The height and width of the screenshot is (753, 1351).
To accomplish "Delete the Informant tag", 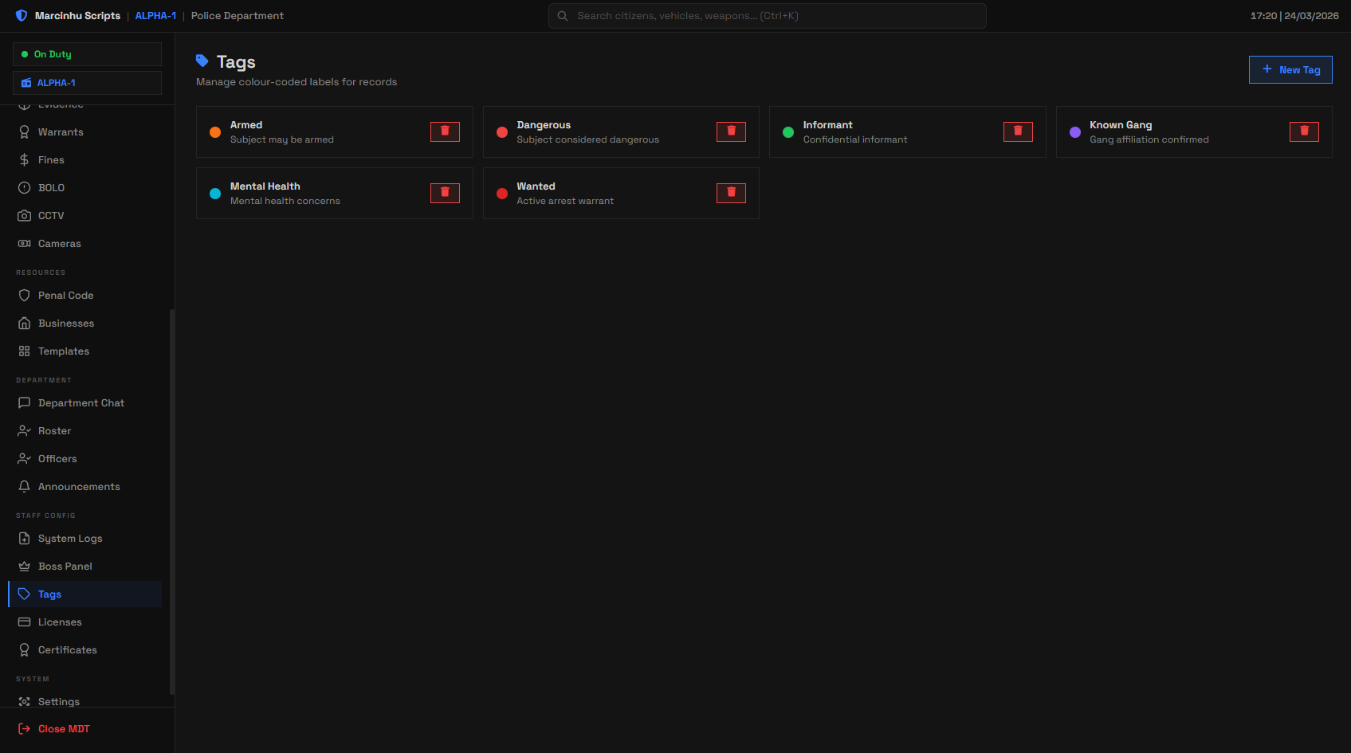I will (x=1018, y=131).
